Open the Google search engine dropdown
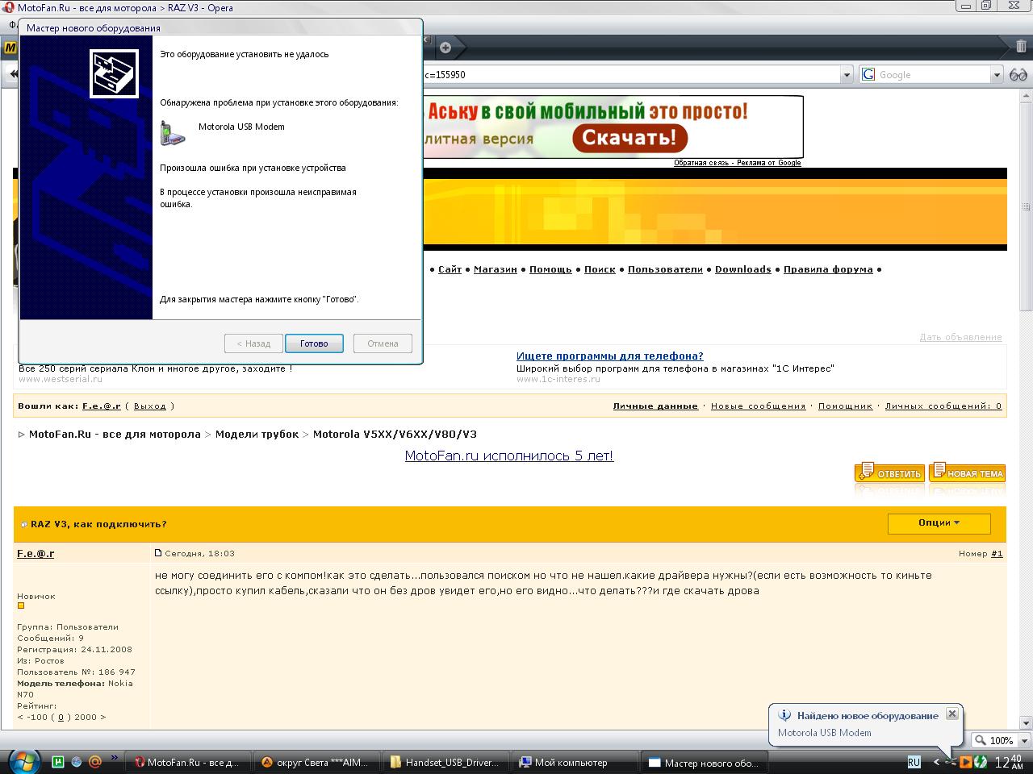The image size is (1033, 774). point(996,75)
